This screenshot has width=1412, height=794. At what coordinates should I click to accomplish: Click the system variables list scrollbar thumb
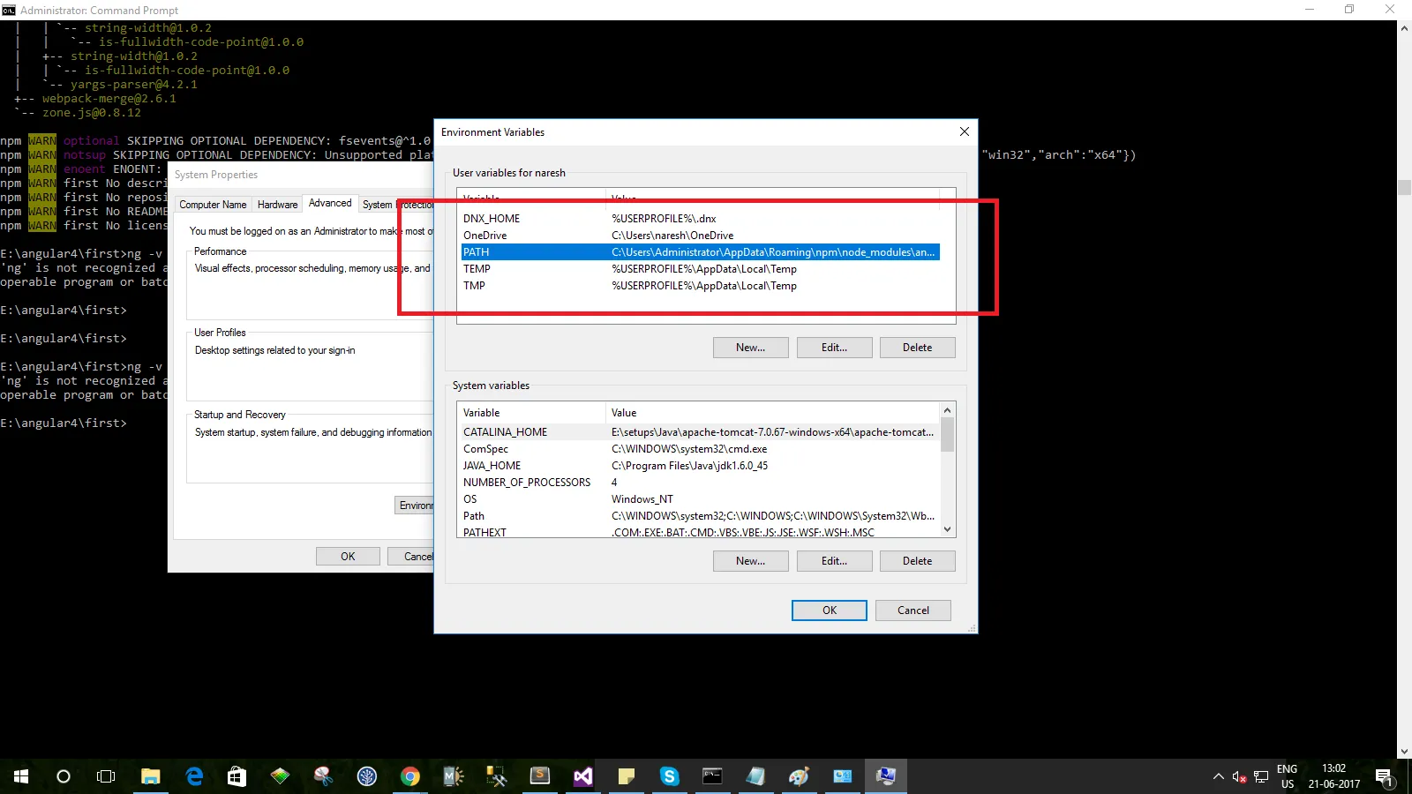(947, 434)
